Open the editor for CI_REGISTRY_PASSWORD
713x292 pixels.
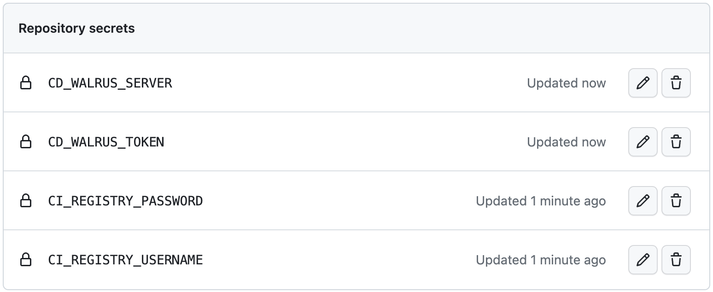tap(643, 201)
